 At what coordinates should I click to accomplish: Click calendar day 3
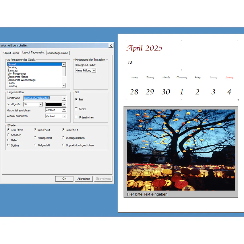coord(213,92)
